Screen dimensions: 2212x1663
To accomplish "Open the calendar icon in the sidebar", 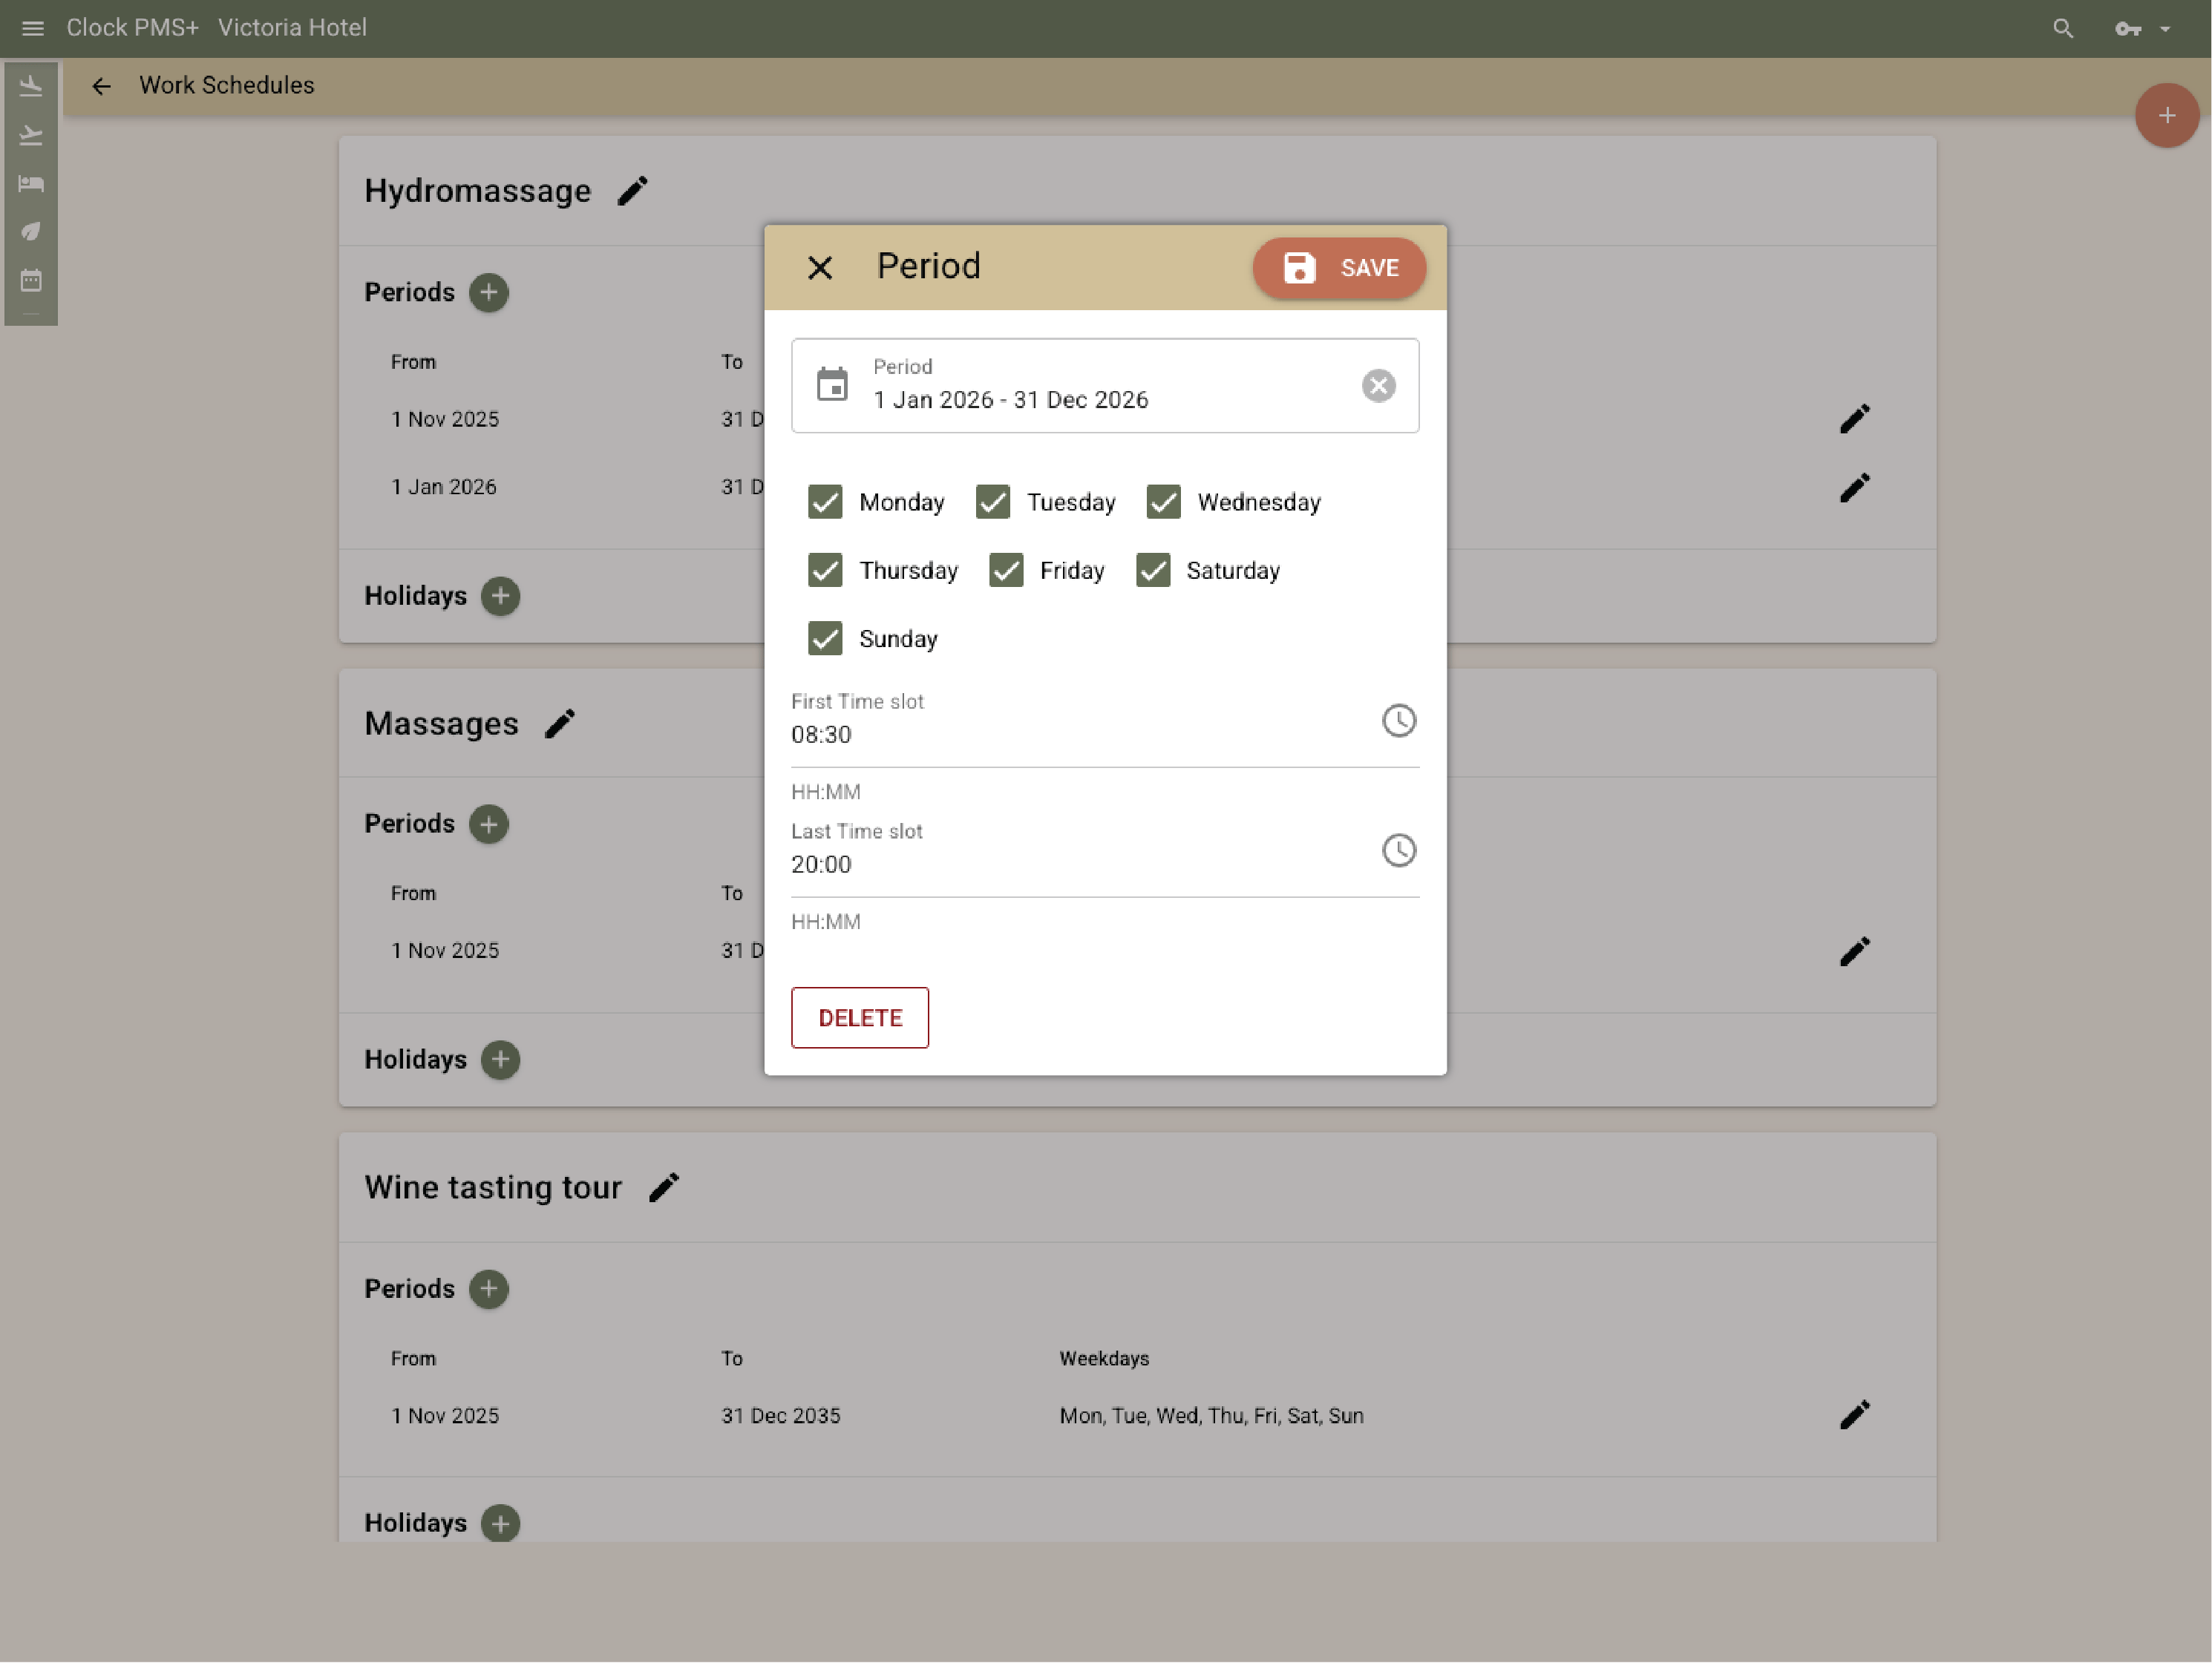I will [31, 280].
